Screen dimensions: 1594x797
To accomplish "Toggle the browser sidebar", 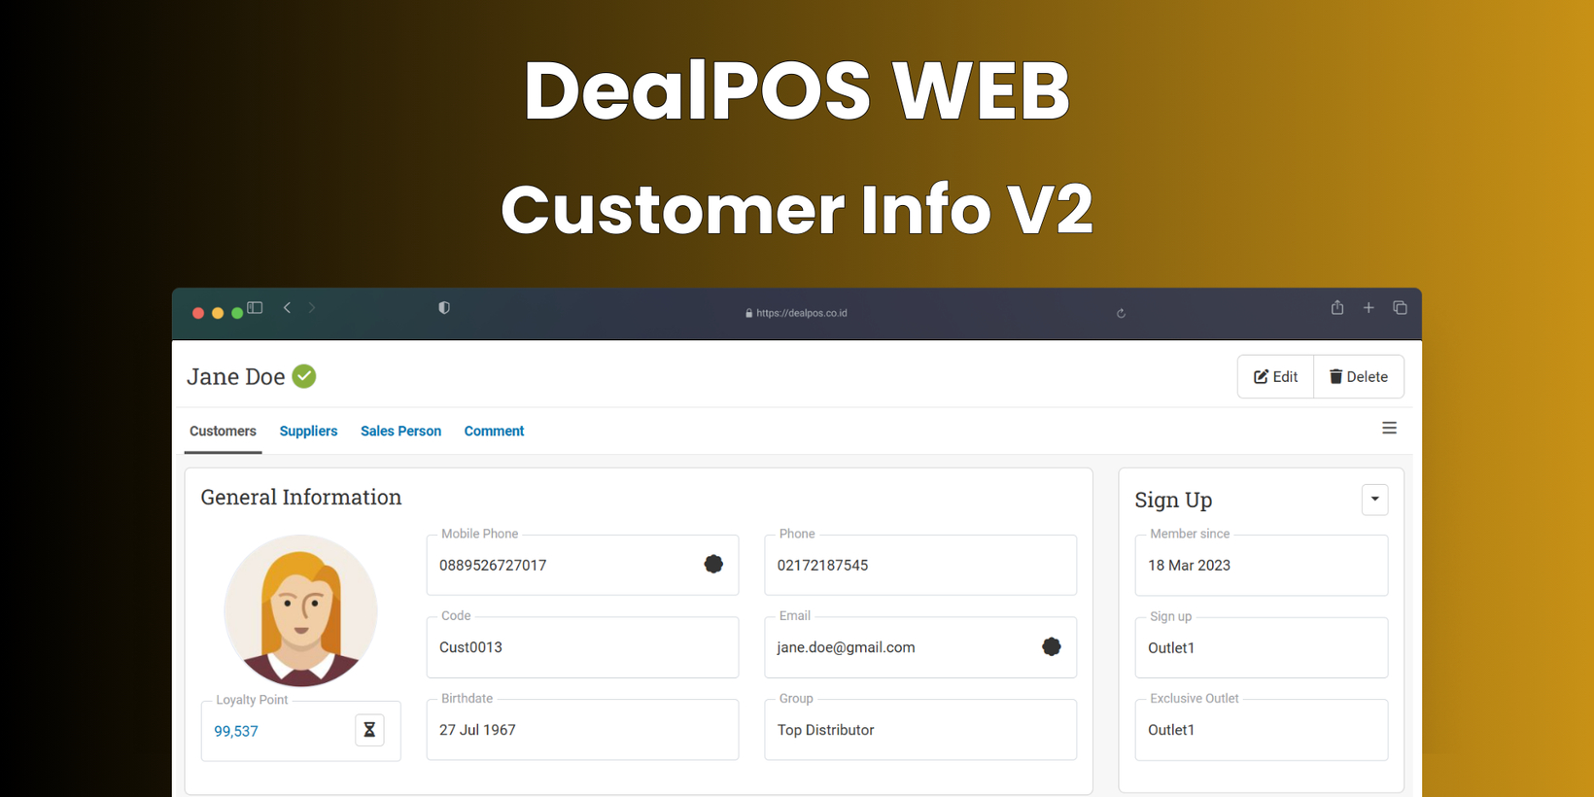I will (255, 308).
